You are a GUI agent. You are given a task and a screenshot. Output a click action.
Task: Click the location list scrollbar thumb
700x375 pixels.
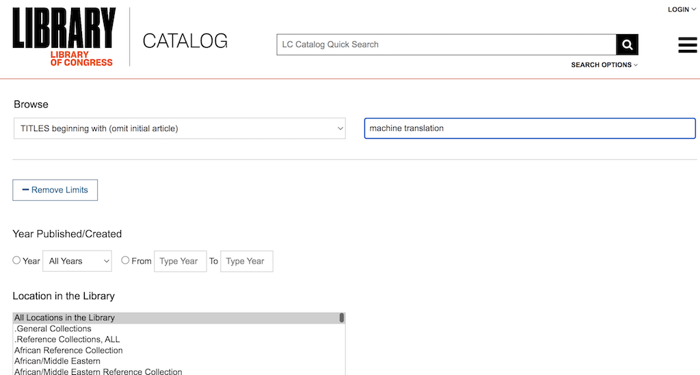[341, 318]
